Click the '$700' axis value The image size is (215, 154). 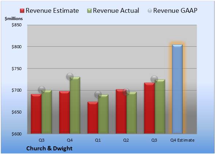(16, 90)
